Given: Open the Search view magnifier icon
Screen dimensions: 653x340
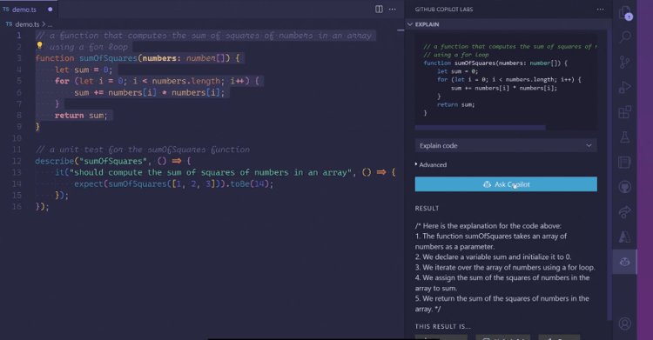Looking at the screenshot, I should coord(624,37).
